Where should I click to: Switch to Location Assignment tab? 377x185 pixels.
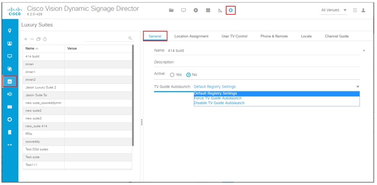[191, 36]
